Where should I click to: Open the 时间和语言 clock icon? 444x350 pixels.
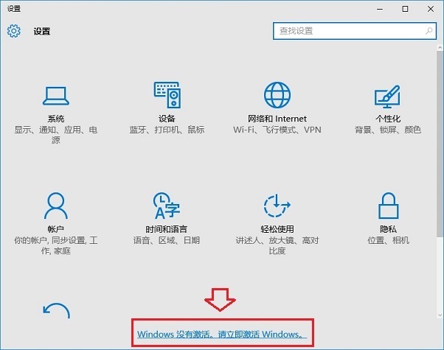pyautogui.click(x=166, y=206)
